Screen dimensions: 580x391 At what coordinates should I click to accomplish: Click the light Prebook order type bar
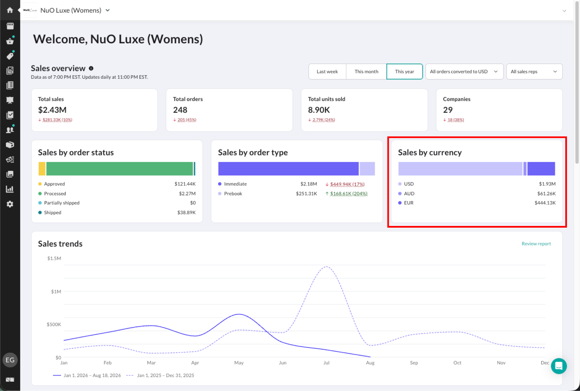tap(367, 169)
